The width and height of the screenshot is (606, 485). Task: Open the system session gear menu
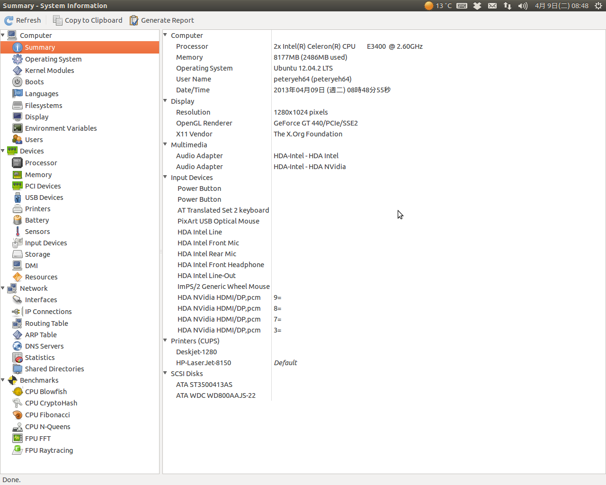pos(598,6)
